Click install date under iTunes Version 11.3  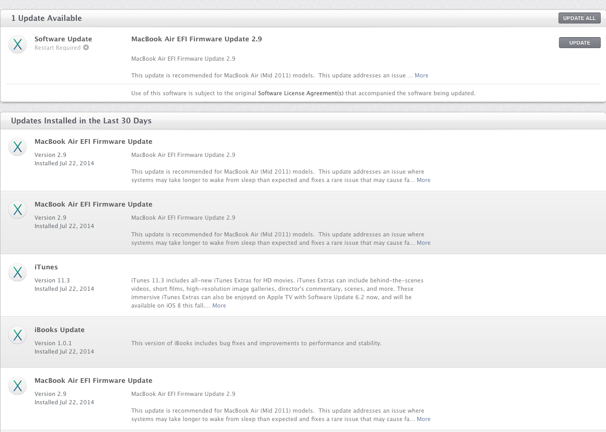64,289
